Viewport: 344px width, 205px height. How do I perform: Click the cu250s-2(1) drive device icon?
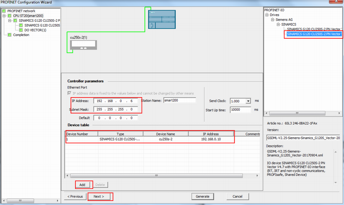pos(83,46)
